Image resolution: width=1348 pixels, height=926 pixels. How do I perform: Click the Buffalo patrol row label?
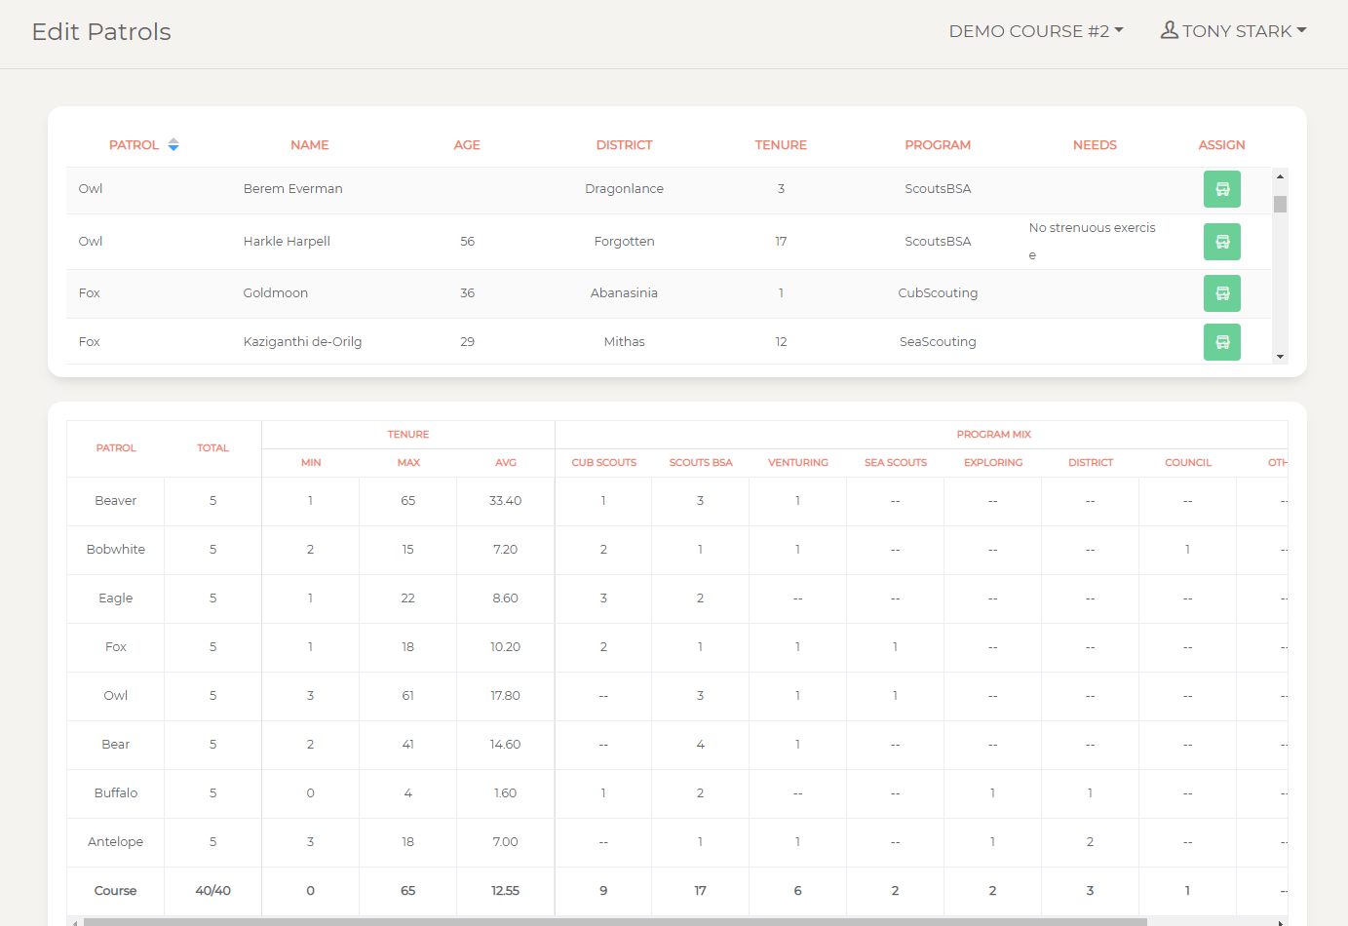tap(115, 793)
